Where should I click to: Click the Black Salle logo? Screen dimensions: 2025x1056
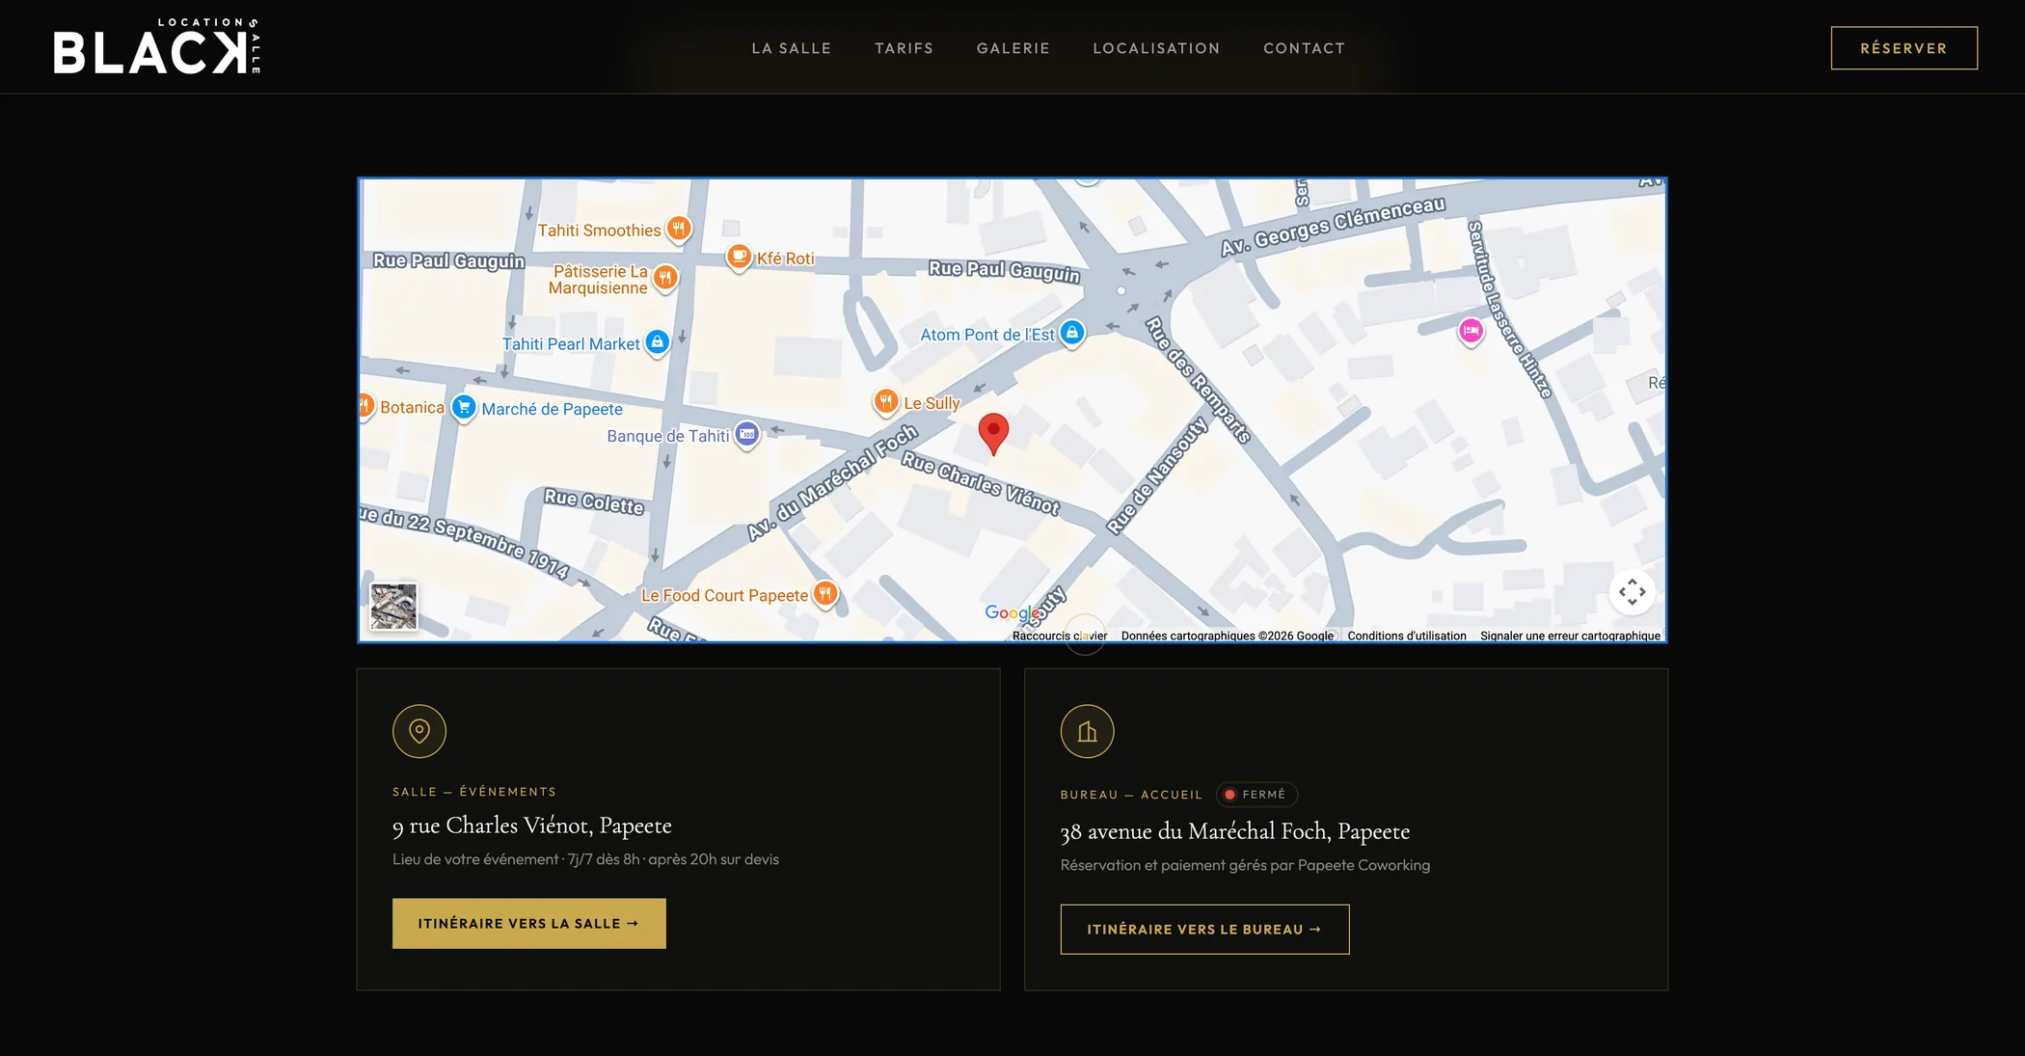pos(157,46)
